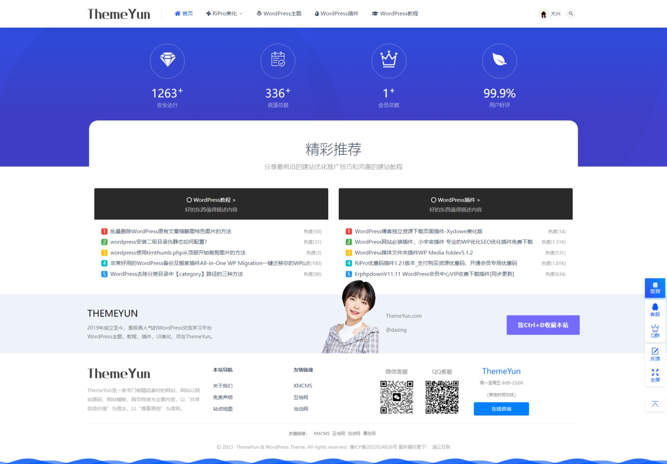Open the 签到 check-in sidebar button
This screenshot has height=464, width=667.
[655, 288]
